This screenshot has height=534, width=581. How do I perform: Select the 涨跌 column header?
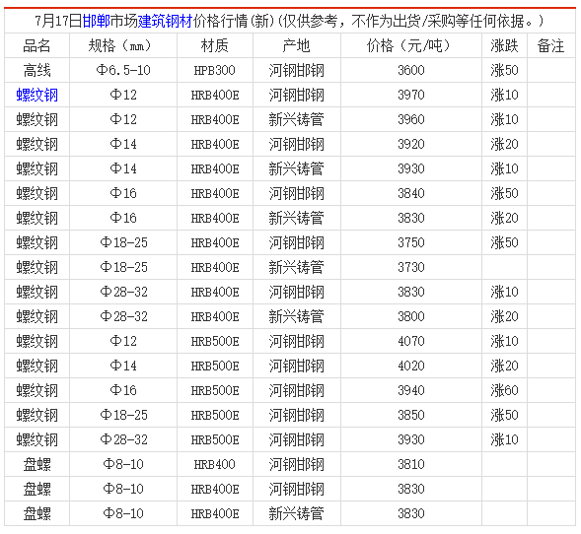click(x=504, y=46)
